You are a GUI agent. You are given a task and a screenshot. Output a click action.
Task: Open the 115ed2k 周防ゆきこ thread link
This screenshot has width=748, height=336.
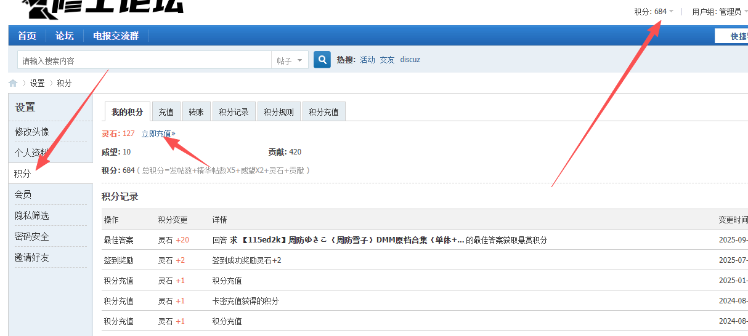[x=347, y=240]
